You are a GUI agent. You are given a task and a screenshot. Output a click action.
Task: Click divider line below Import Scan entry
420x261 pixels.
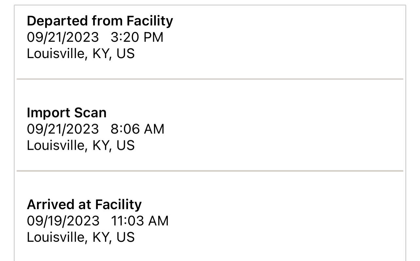210,171
